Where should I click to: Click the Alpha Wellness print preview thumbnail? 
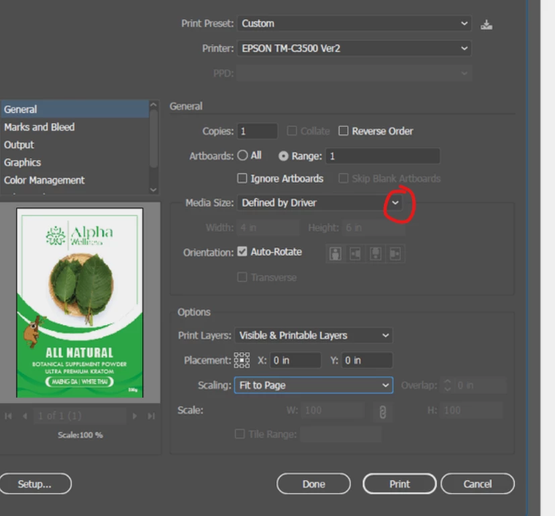pyautogui.click(x=80, y=302)
